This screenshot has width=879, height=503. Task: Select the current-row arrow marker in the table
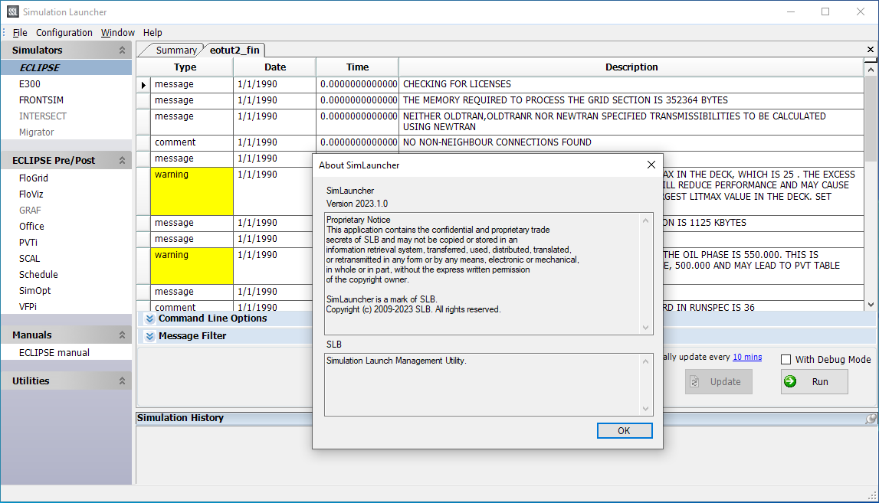click(x=143, y=85)
